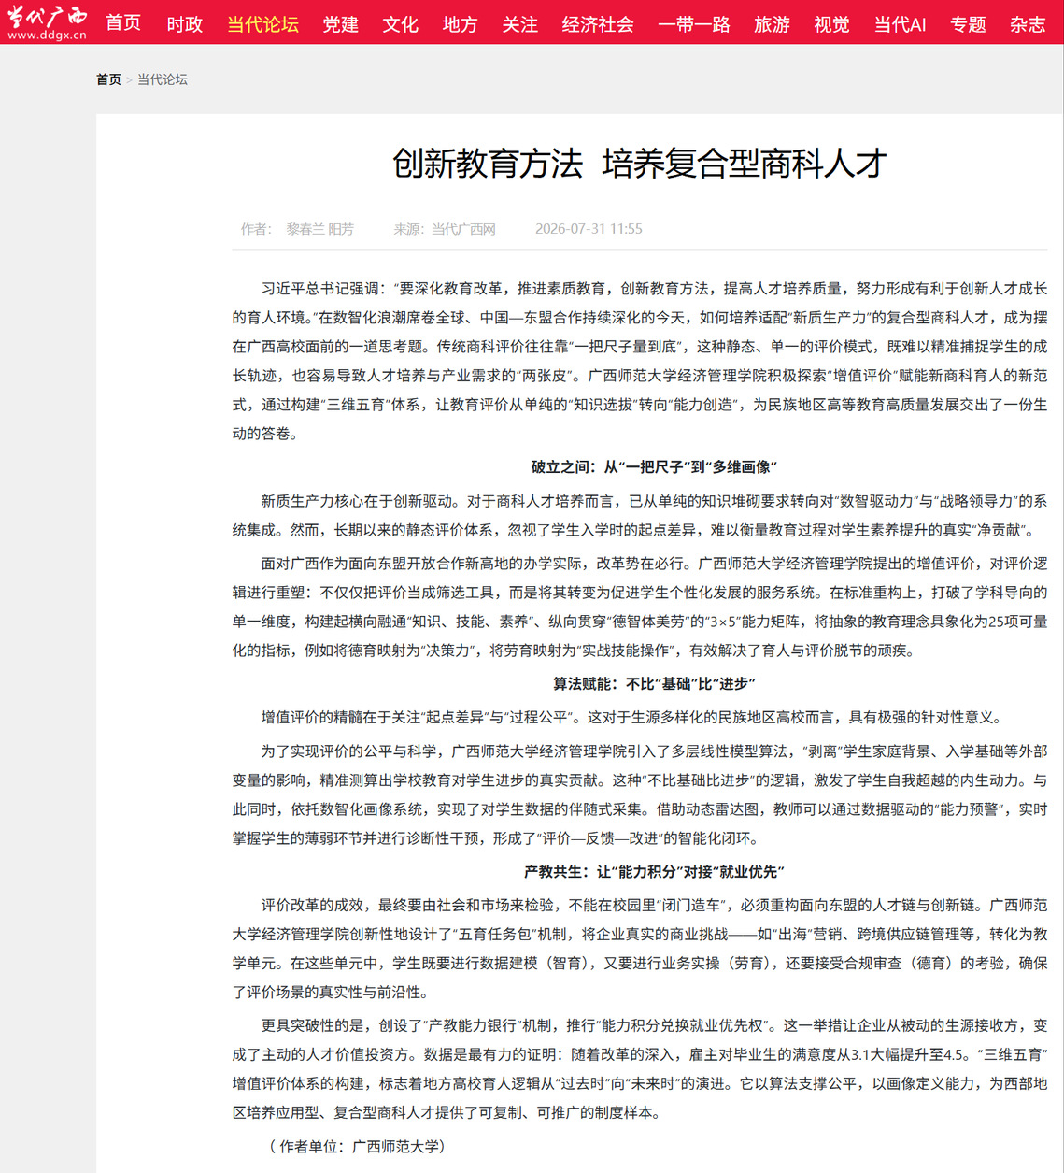Click the 当代广西 site logo
Viewport: 1064px width, 1173px height.
click(47, 21)
